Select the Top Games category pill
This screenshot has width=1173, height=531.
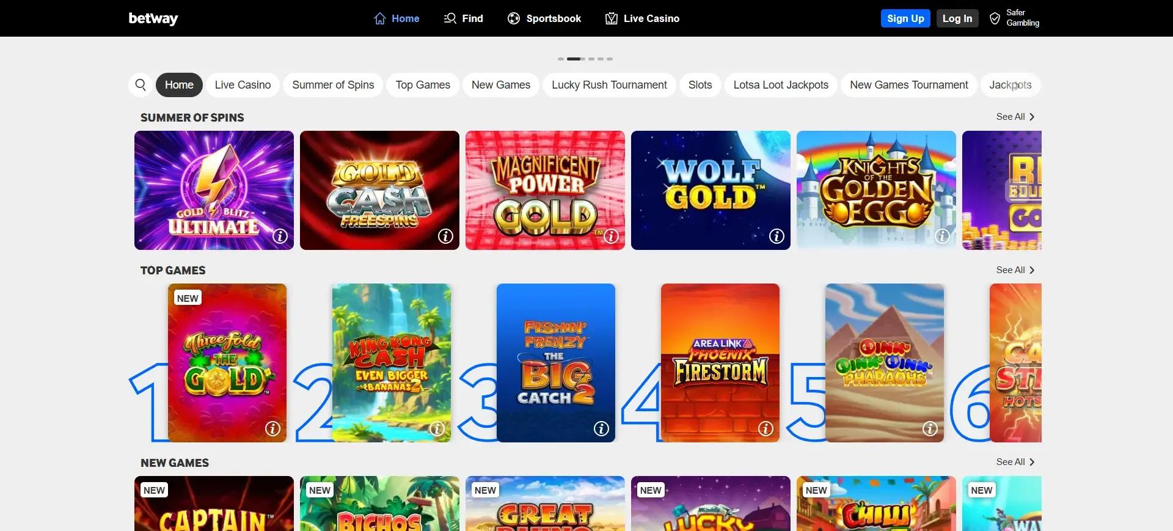423,85
